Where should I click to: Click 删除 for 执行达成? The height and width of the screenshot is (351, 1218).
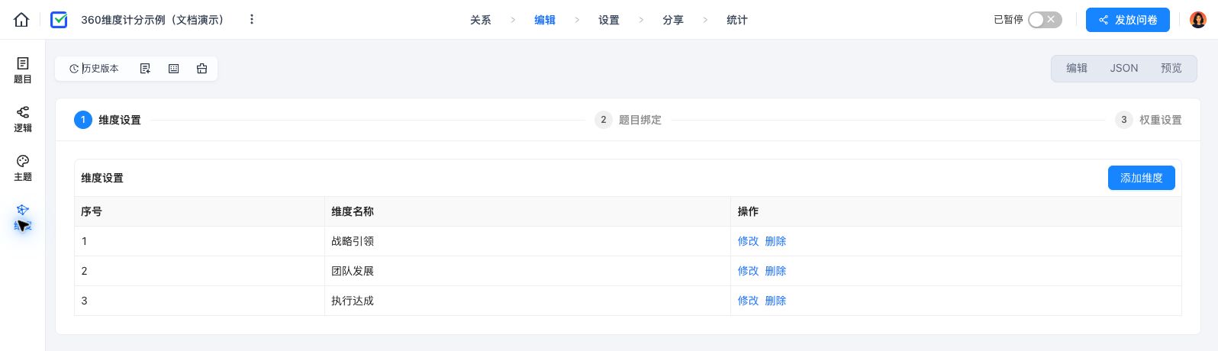tap(775, 301)
